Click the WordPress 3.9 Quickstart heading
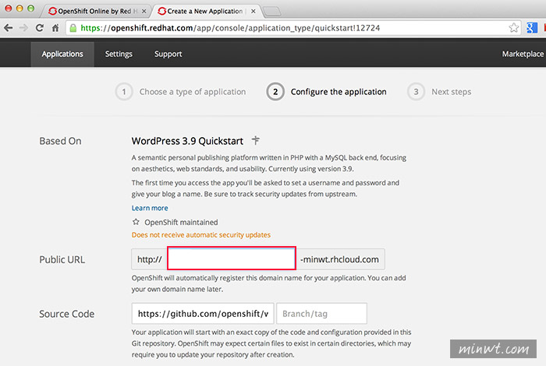546x366 pixels. [187, 141]
